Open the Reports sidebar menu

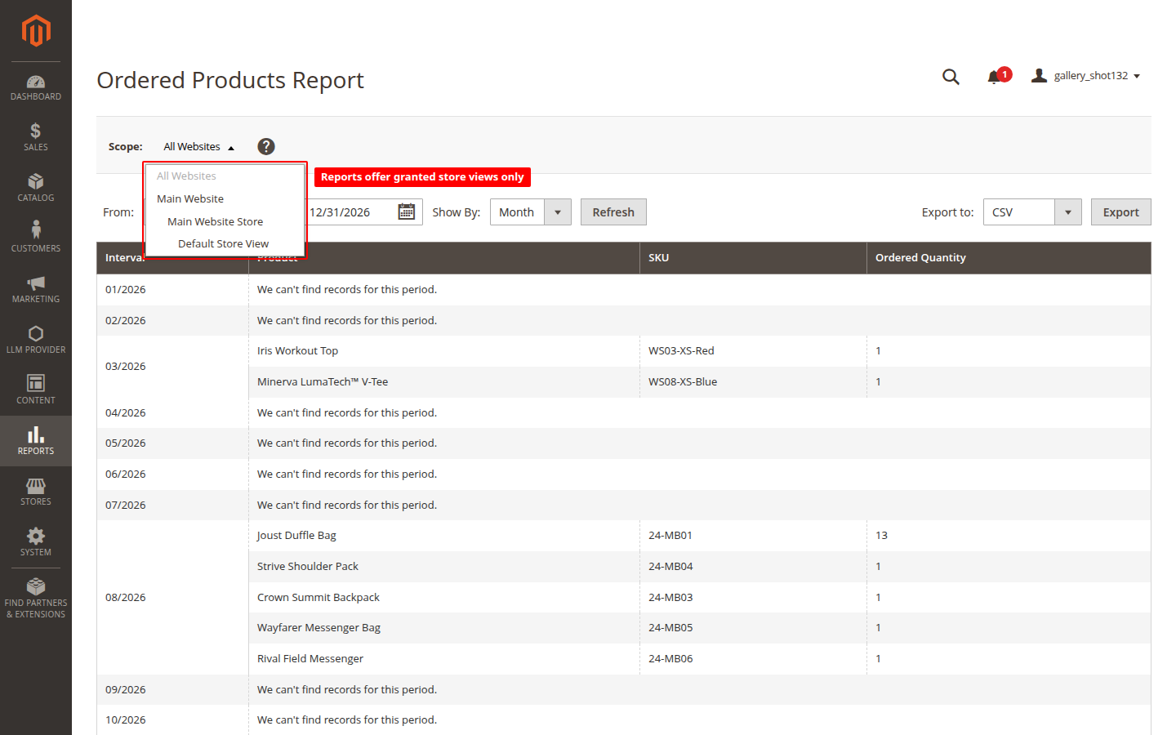pyautogui.click(x=36, y=441)
